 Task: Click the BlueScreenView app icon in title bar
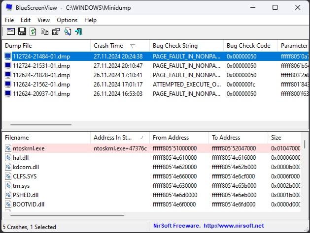click(9, 7)
